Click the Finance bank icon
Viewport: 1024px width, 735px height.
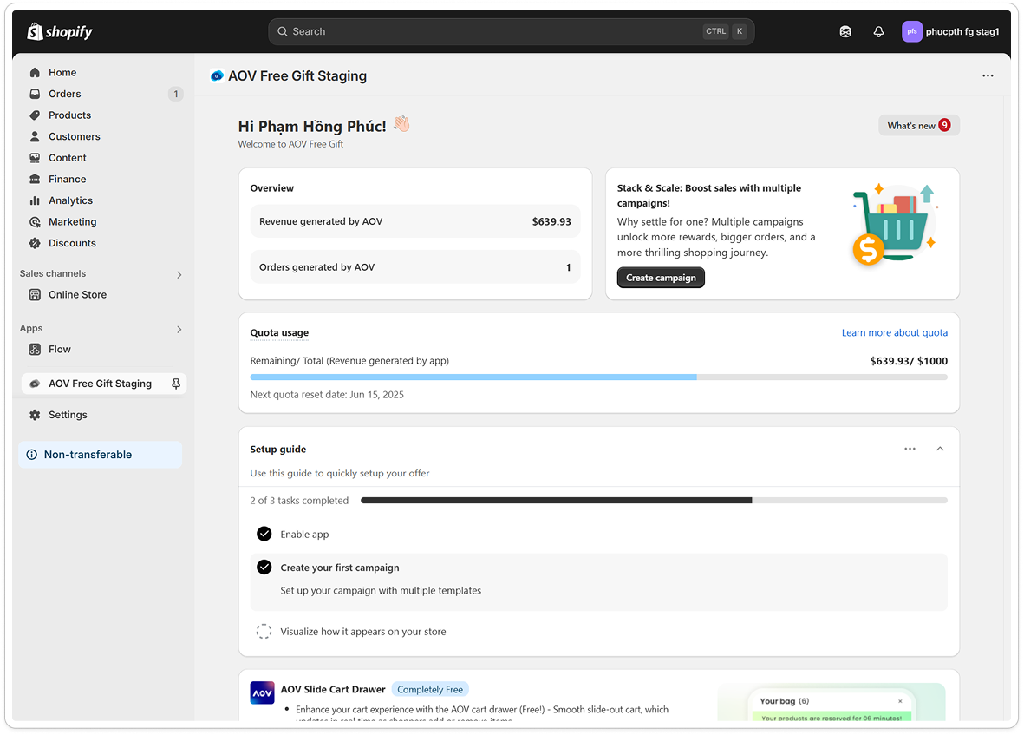35,179
